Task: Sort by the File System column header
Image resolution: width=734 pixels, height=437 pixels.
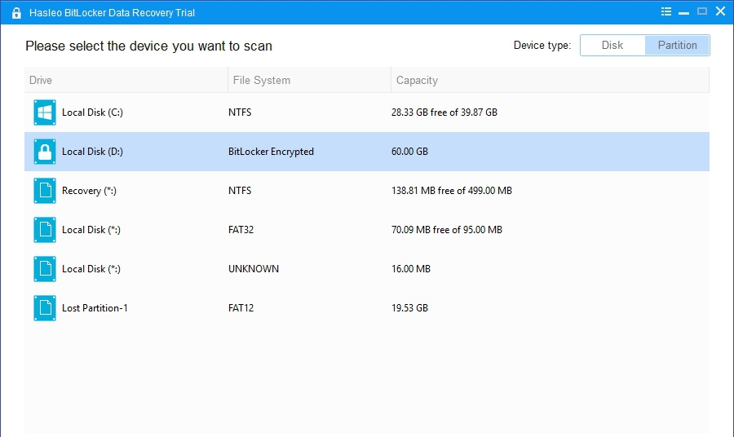Action: tap(309, 80)
